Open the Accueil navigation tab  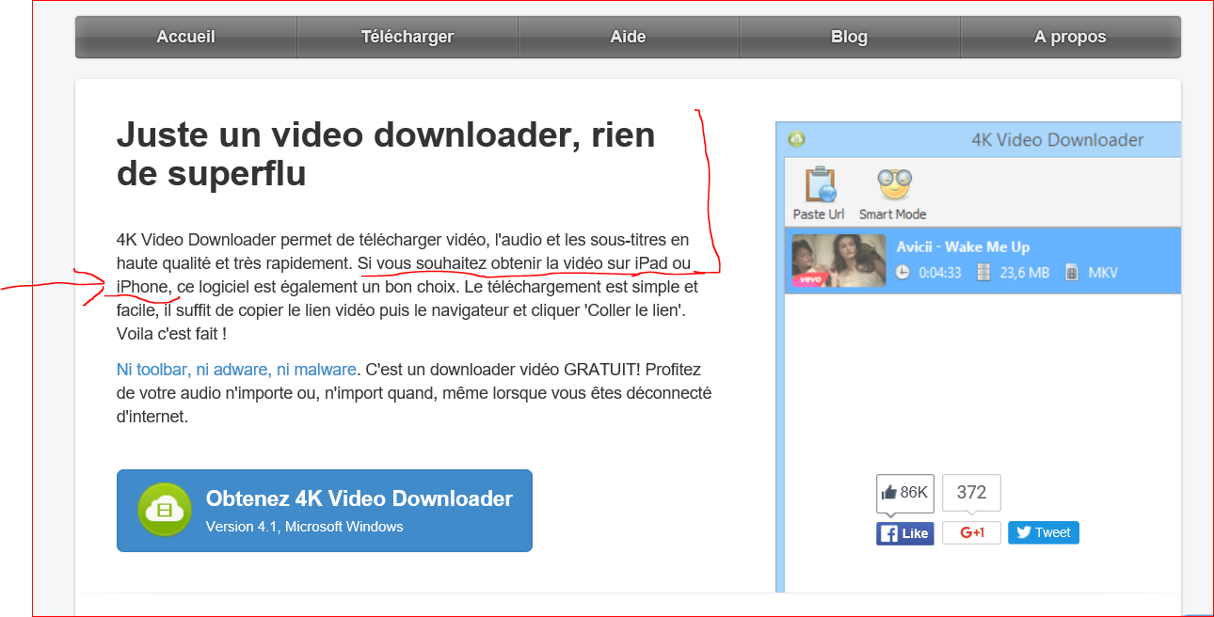[186, 37]
